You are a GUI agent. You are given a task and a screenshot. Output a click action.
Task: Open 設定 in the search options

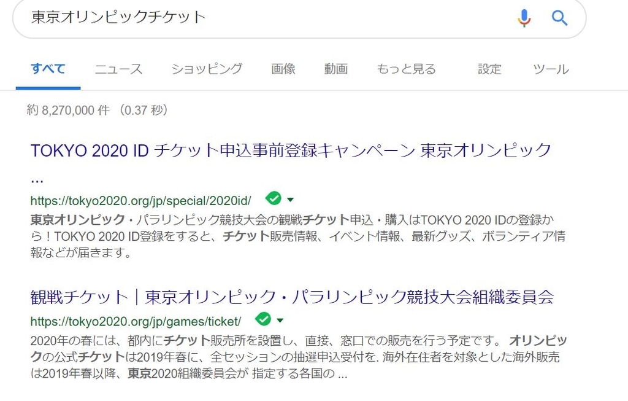489,69
